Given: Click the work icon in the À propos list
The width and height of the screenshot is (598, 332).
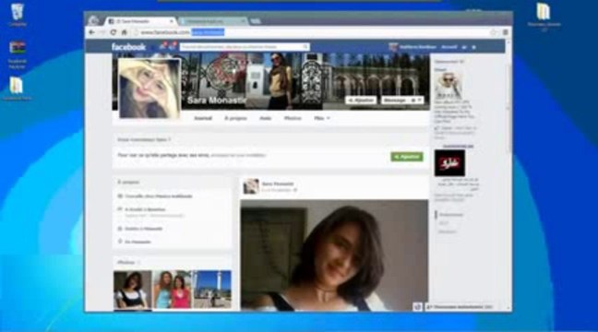Looking at the screenshot, I should click(x=120, y=196).
